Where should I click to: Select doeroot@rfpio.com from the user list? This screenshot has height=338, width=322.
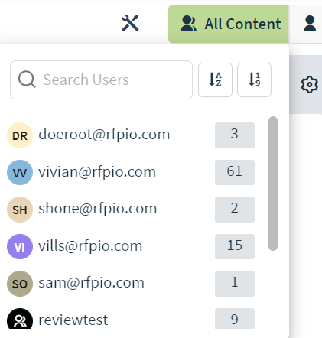pyautogui.click(x=104, y=134)
